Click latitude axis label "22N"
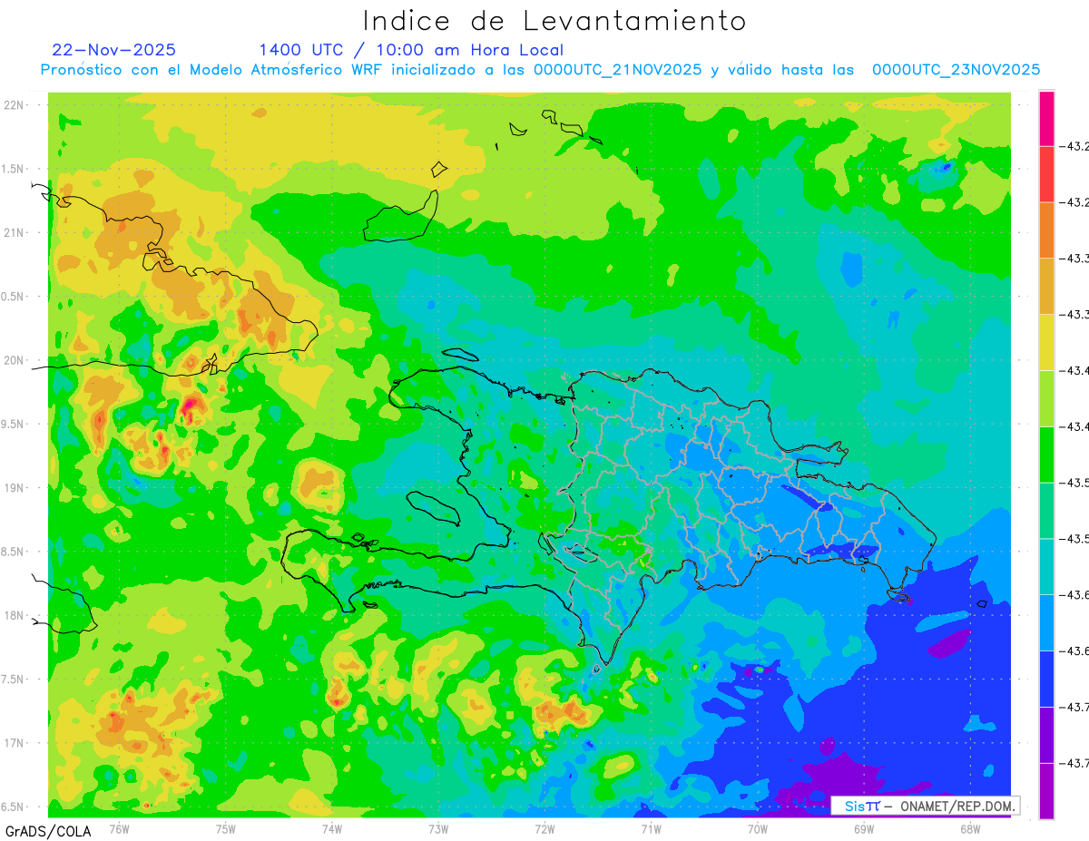 pyautogui.click(x=15, y=105)
